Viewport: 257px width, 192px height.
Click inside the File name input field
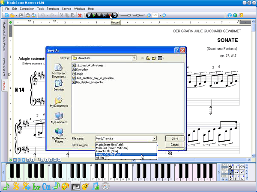[x=124, y=138]
